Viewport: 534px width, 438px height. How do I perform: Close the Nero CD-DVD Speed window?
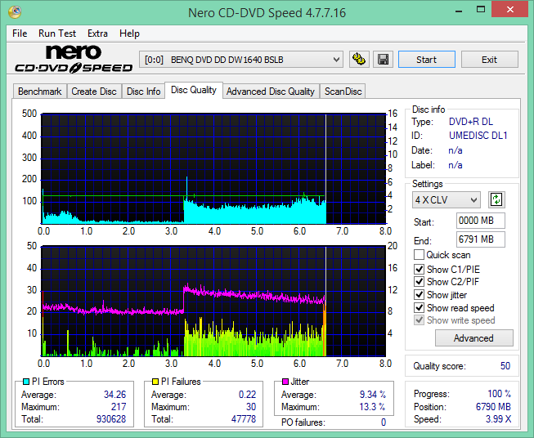[509, 10]
